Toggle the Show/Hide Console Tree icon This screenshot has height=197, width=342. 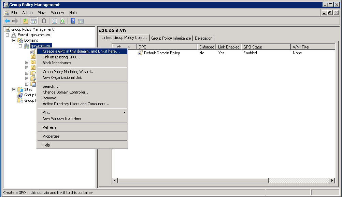[x=33, y=21]
